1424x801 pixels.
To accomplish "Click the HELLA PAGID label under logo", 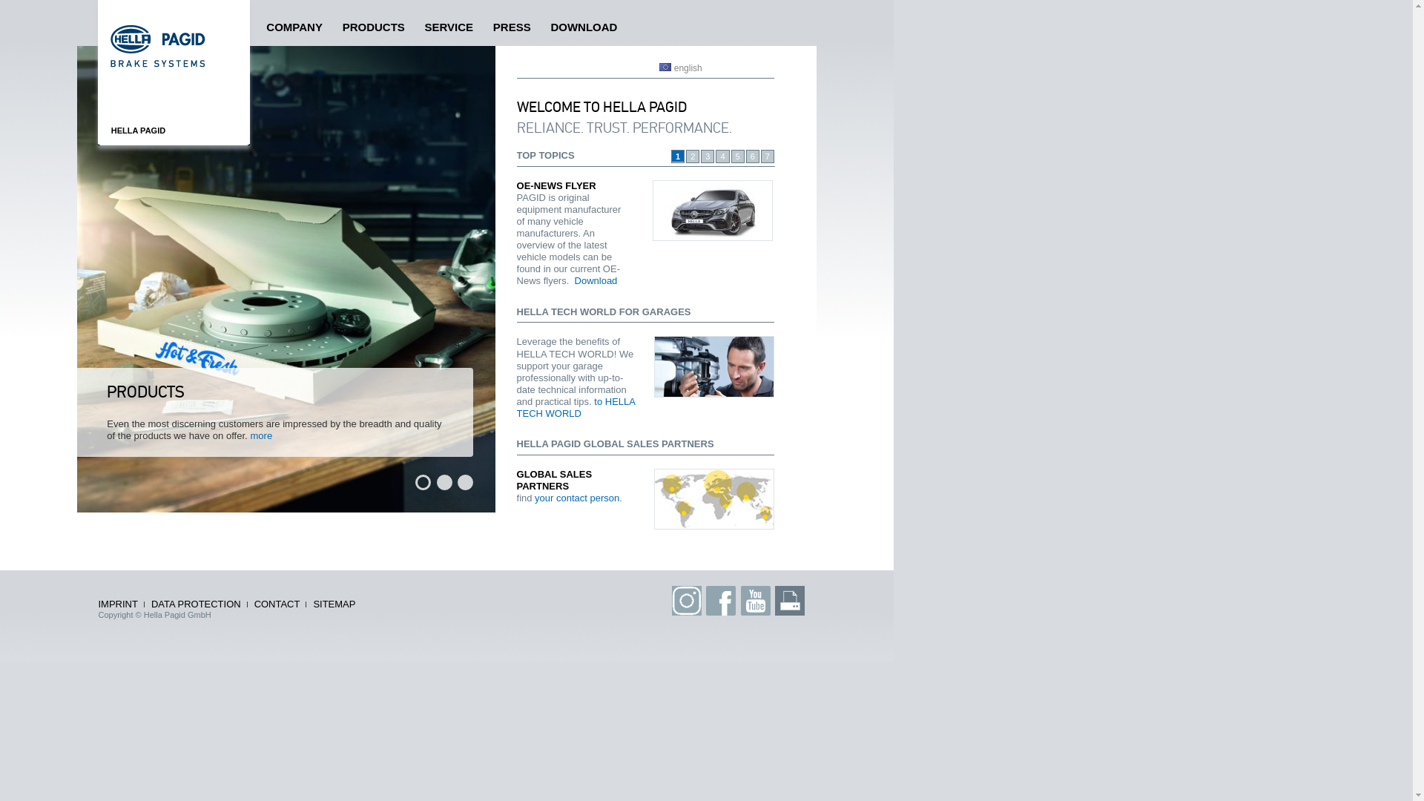I will click(x=139, y=131).
